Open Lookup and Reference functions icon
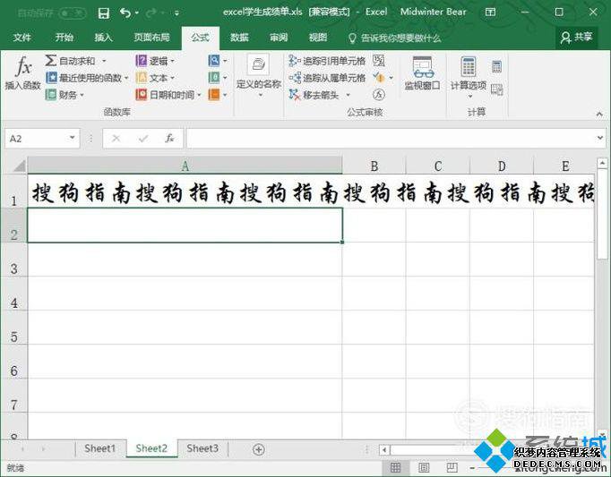The width and height of the screenshot is (611, 477). [x=214, y=61]
